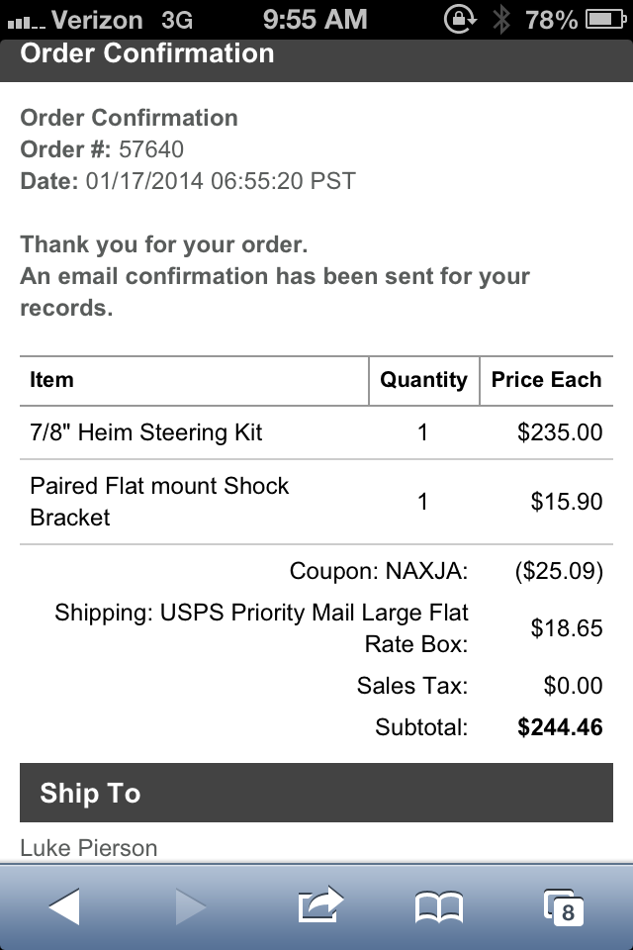633x950 pixels.
Task: Tap the Bluetooth status icon
Action: [500, 20]
